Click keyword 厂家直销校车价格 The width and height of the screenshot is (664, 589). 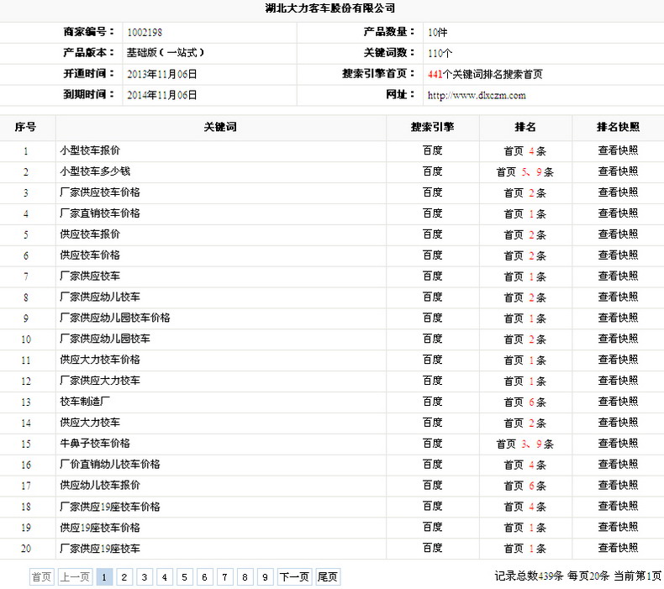[x=100, y=213]
